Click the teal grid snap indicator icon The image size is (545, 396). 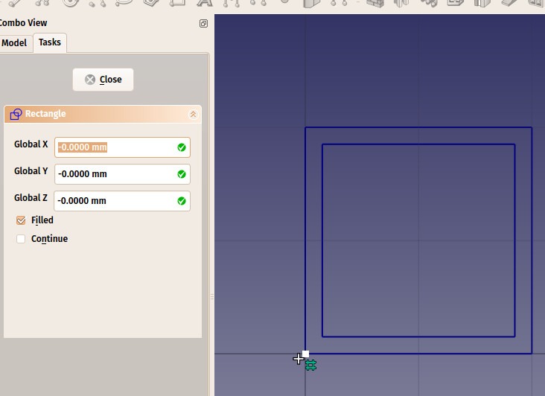(310, 365)
